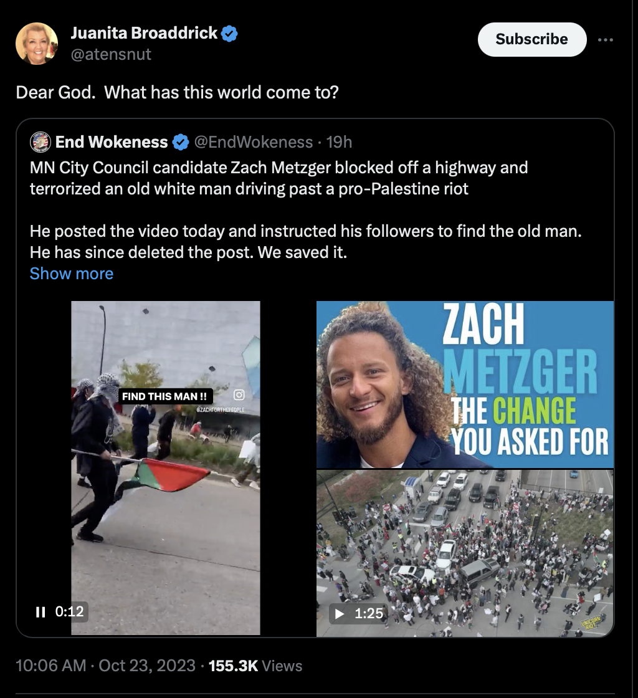Click Juanita Broaddrick's profile avatar

pos(37,44)
